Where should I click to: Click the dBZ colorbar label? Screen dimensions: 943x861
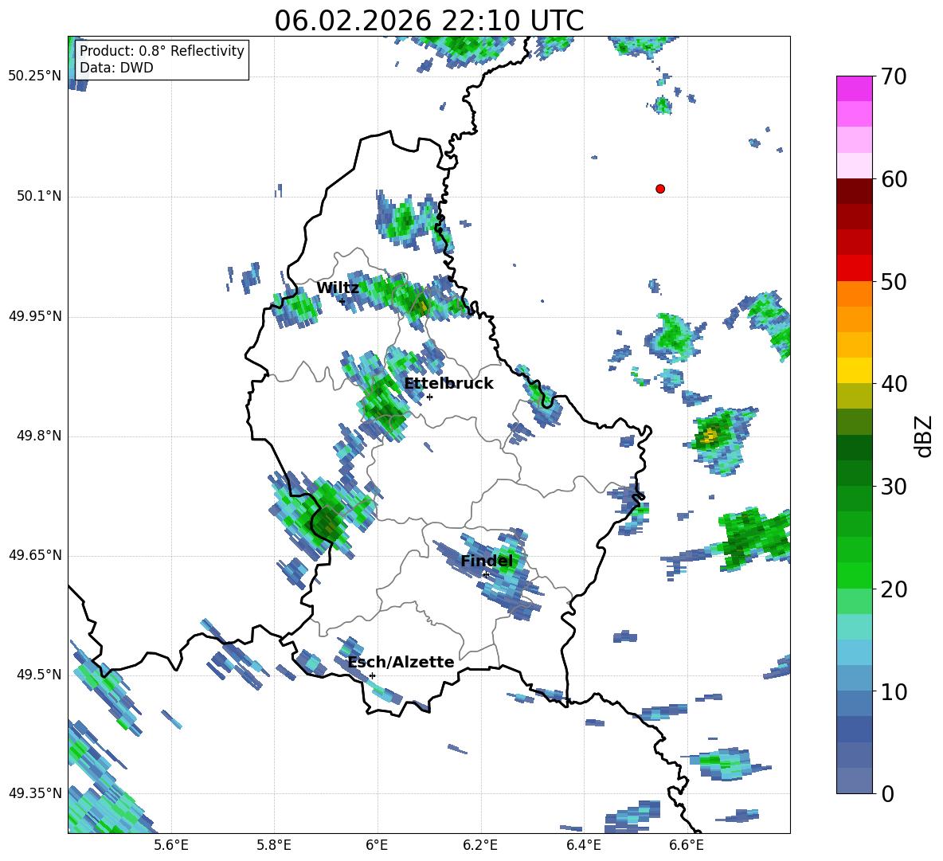(924, 436)
